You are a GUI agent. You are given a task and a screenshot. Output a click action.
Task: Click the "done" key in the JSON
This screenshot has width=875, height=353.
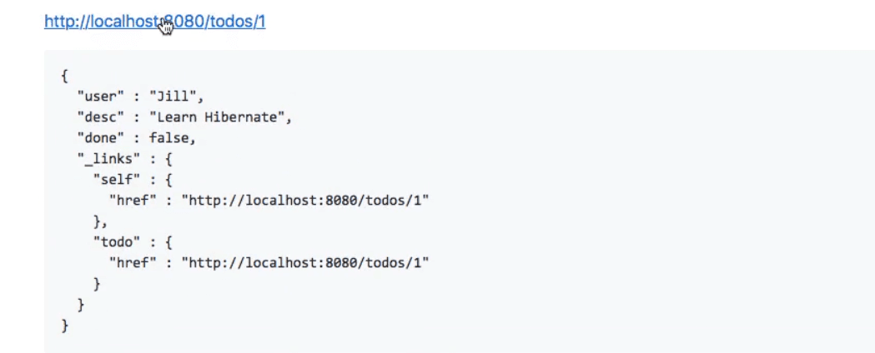point(100,138)
